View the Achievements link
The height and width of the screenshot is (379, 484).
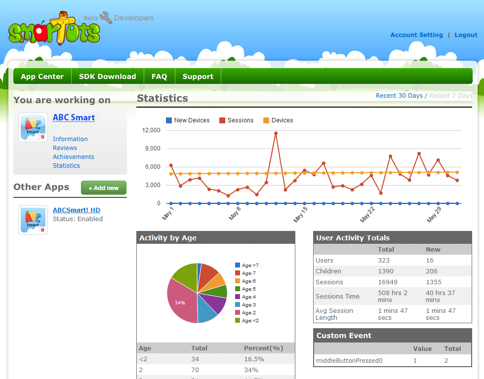74,156
